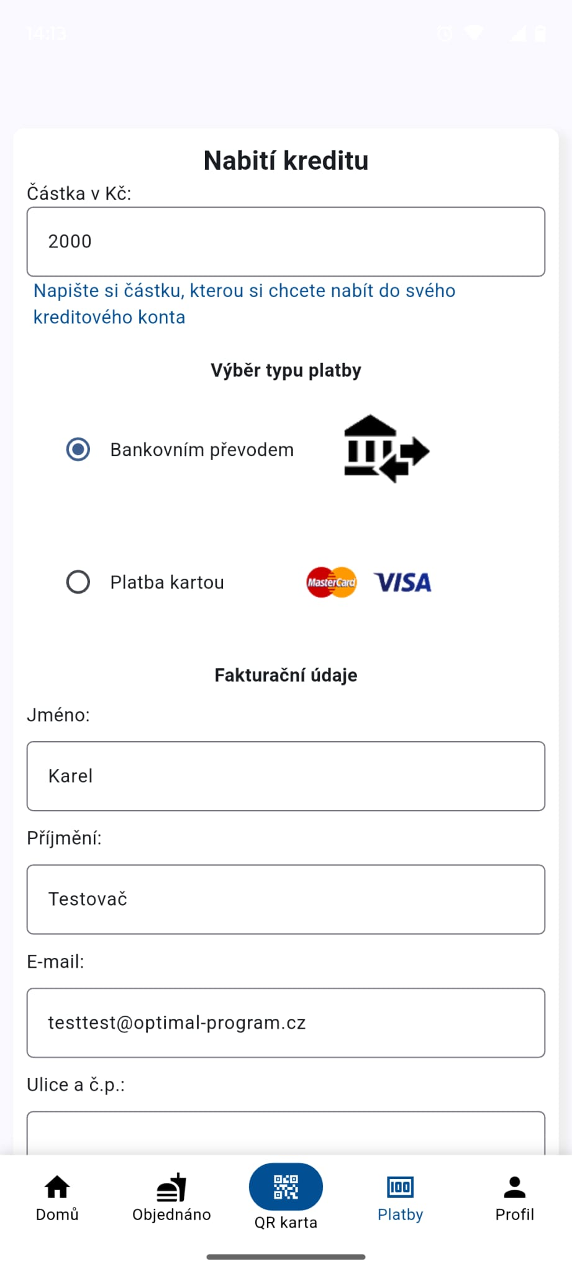The width and height of the screenshot is (572, 1273).
Task: Tap the Platba kartou label
Action: pyautogui.click(x=167, y=582)
